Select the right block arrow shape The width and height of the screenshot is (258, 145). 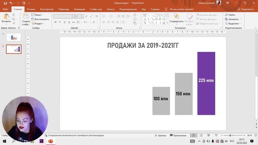pos(156,19)
